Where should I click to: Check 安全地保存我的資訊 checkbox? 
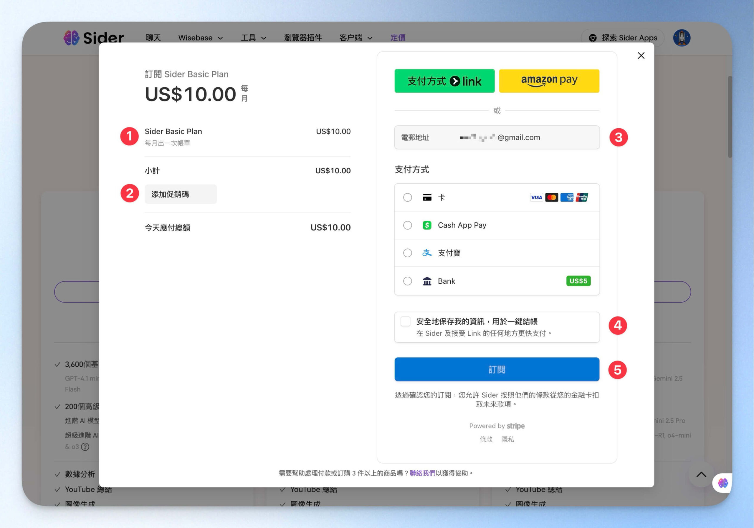tap(405, 321)
